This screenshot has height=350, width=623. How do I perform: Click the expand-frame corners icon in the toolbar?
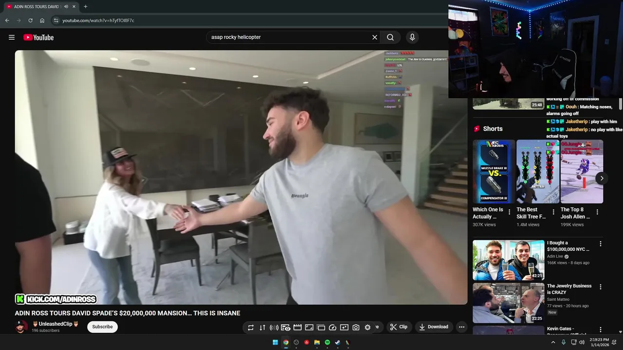309,328
